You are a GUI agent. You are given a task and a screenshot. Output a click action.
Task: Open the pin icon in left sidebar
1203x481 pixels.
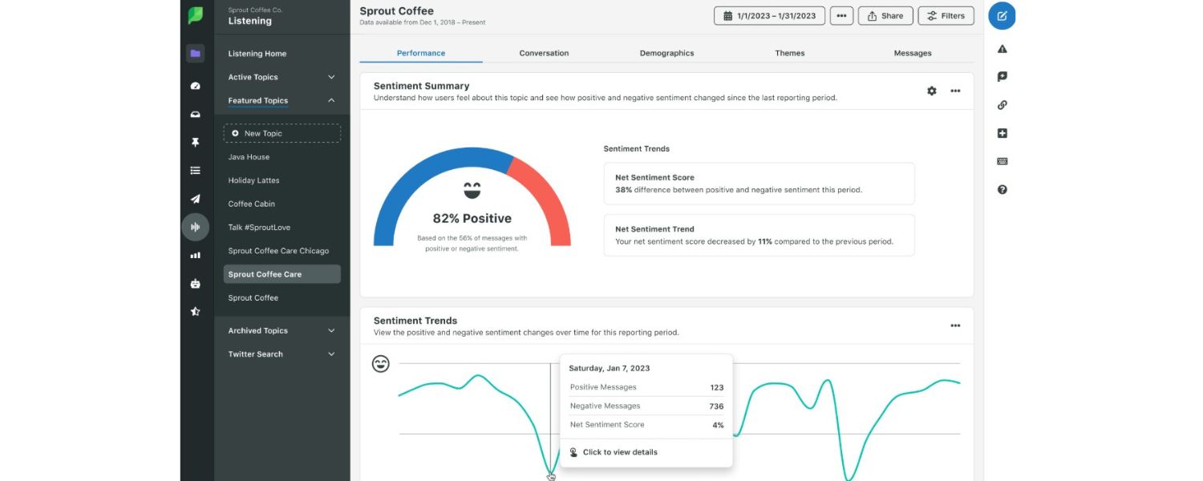coord(195,143)
